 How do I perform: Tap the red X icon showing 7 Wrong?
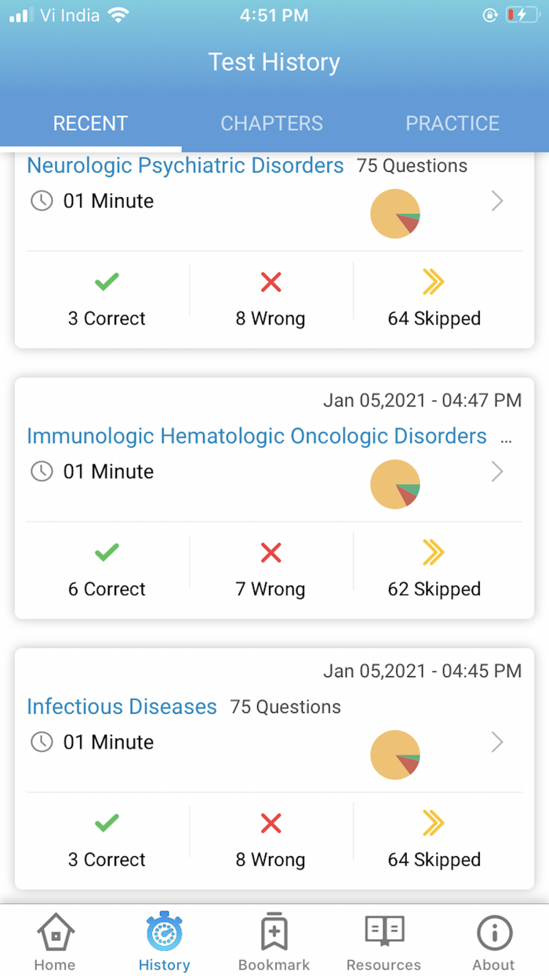click(270, 552)
